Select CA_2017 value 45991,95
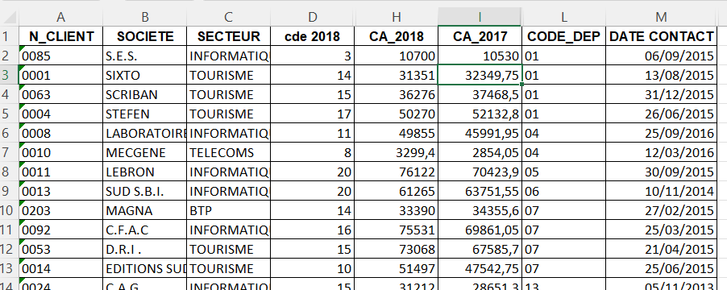 pyautogui.click(x=480, y=133)
